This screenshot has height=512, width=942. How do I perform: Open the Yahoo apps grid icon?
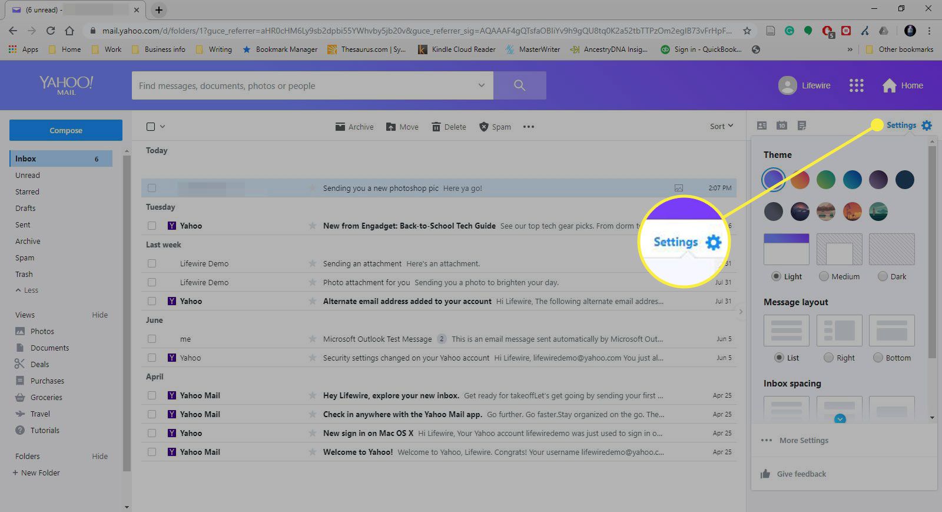click(x=856, y=85)
